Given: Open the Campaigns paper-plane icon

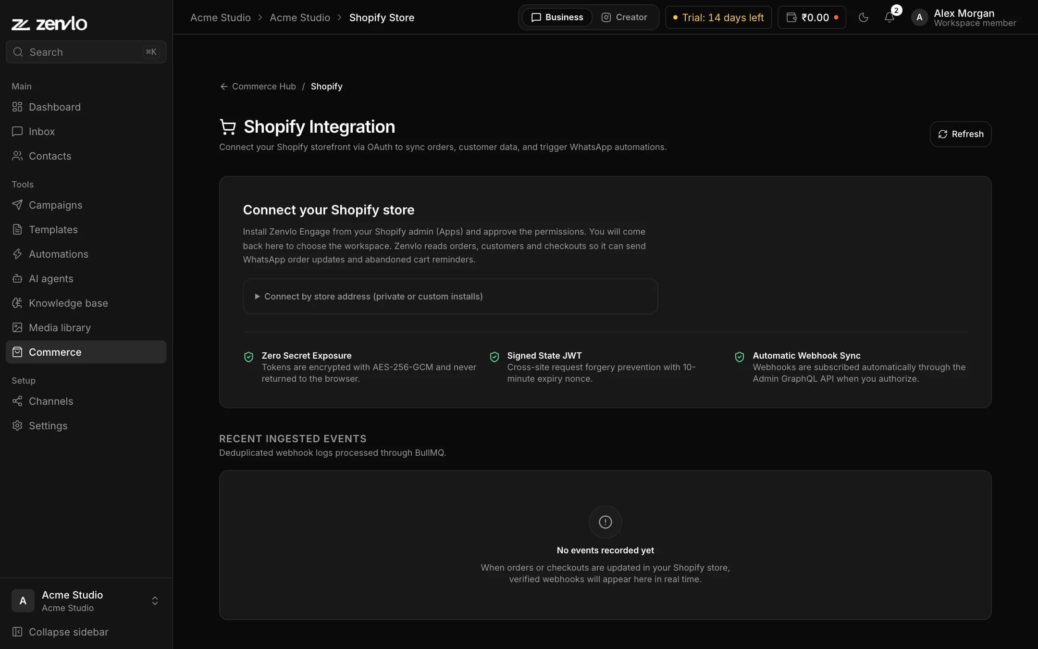Looking at the screenshot, I should (x=17, y=205).
